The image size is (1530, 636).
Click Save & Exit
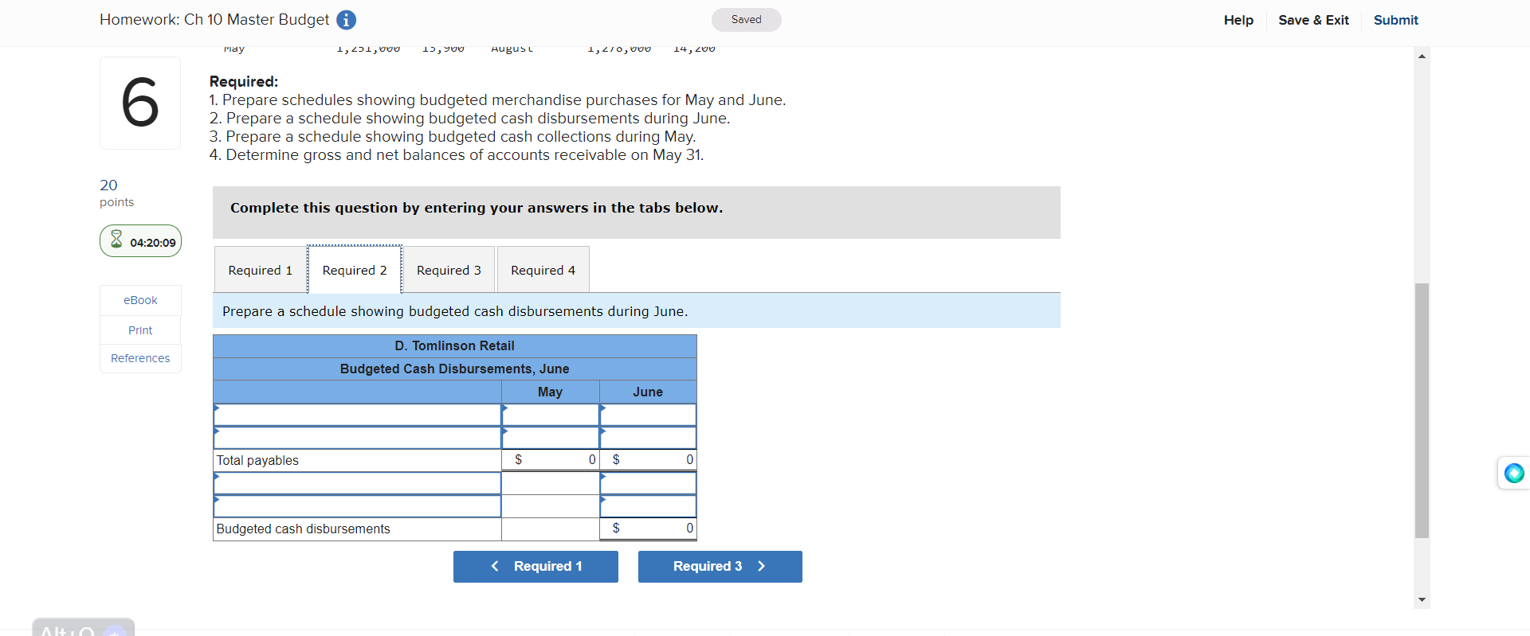[1313, 20]
